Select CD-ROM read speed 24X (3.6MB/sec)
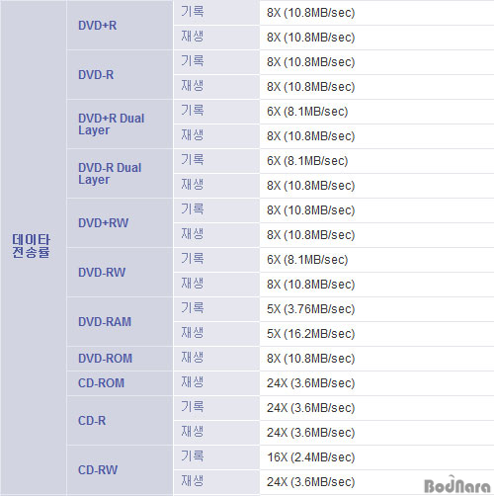Image resolution: width=494 pixels, height=496 pixels. (310, 383)
